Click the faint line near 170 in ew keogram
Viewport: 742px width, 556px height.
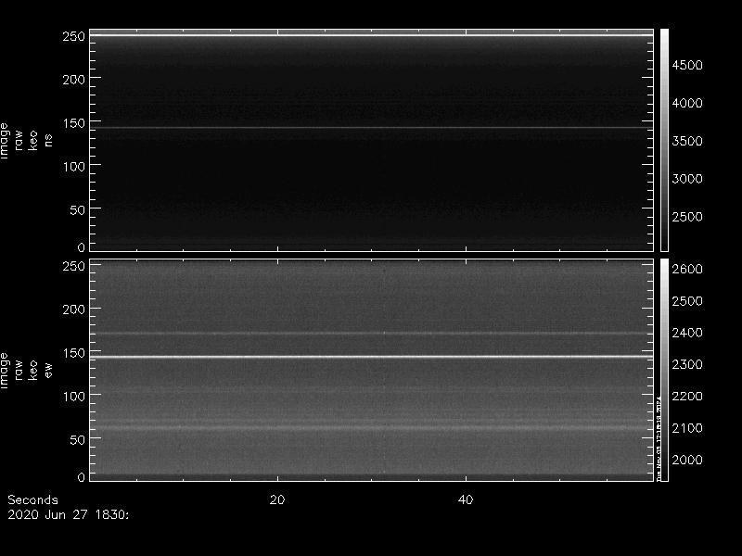371,334
